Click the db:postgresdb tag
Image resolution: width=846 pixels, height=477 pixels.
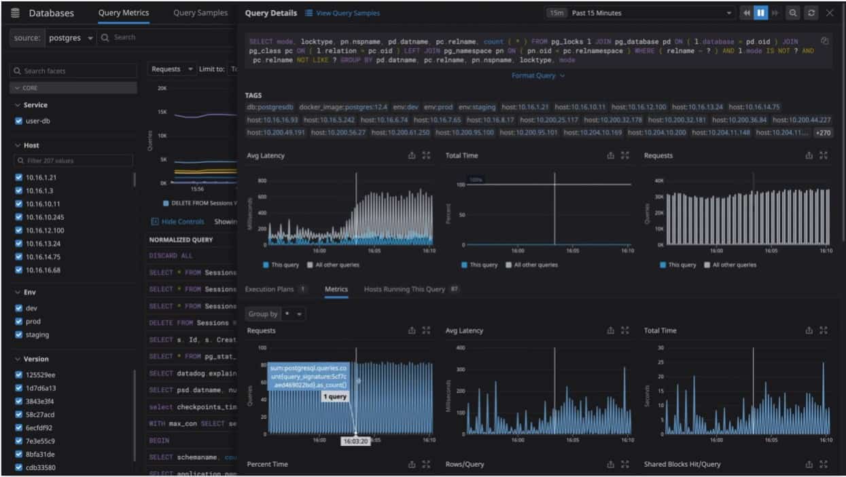270,107
